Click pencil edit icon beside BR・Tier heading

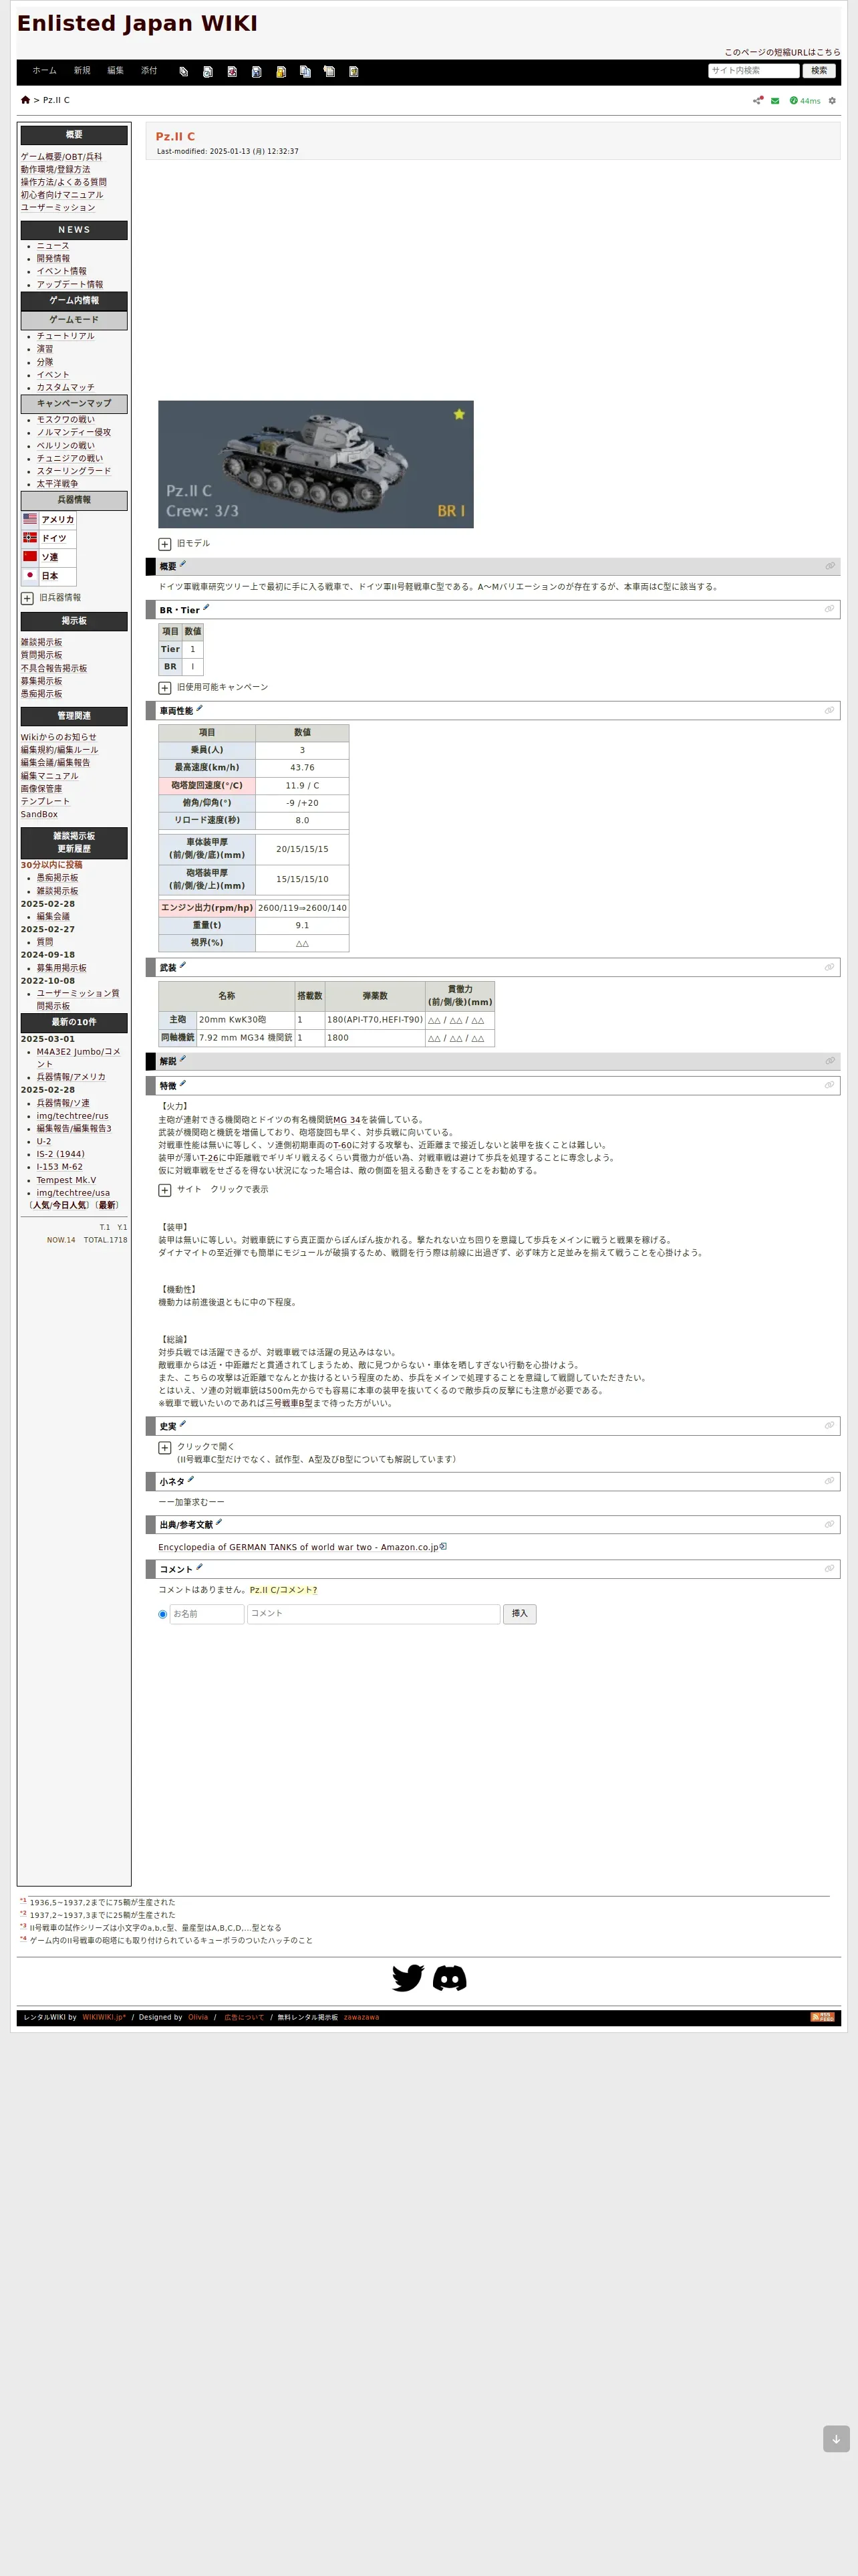pyautogui.click(x=206, y=607)
